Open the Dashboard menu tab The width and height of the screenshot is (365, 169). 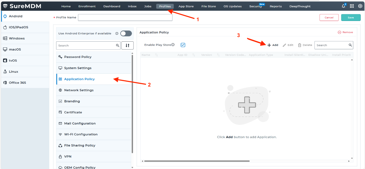112,6
